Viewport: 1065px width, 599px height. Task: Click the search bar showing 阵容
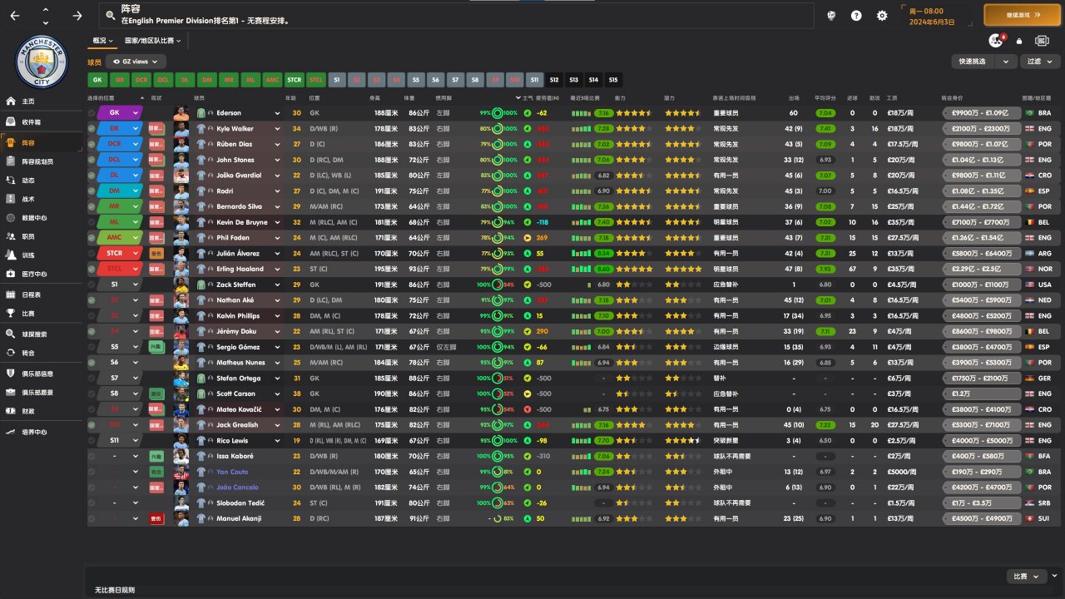click(456, 15)
